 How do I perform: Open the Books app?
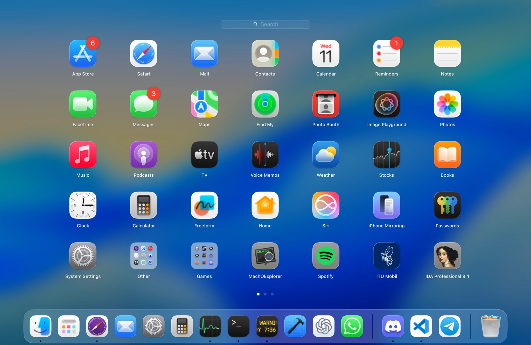(447, 155)
